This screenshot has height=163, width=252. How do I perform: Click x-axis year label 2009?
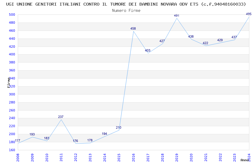(x=32, y=157)
